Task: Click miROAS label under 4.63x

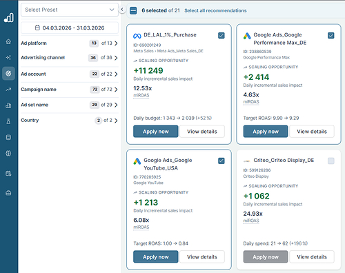Action: point(251,102)
